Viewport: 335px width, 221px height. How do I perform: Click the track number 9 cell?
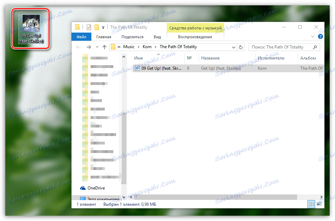[188, 68]
